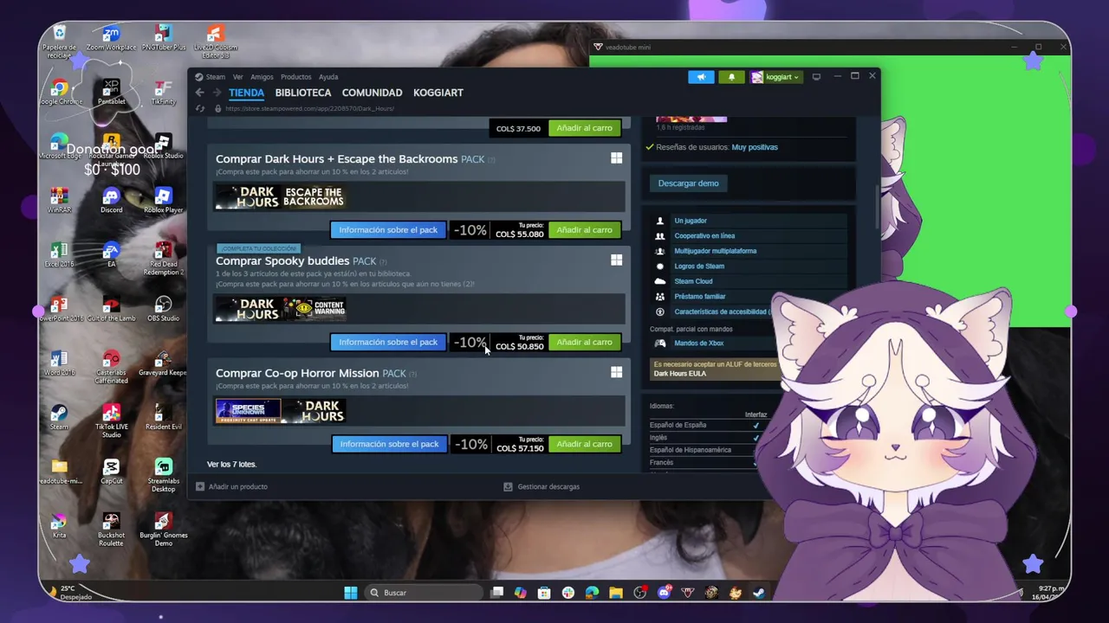The width and height of the screenshot is (1109, 623).
Task: Open Muy positivas user reviews link
Action: [x=755, y=147]
